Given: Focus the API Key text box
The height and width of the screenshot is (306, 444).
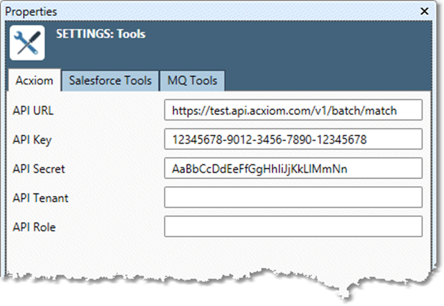Looking at the screenshot, I should click(x=293, y=139).
